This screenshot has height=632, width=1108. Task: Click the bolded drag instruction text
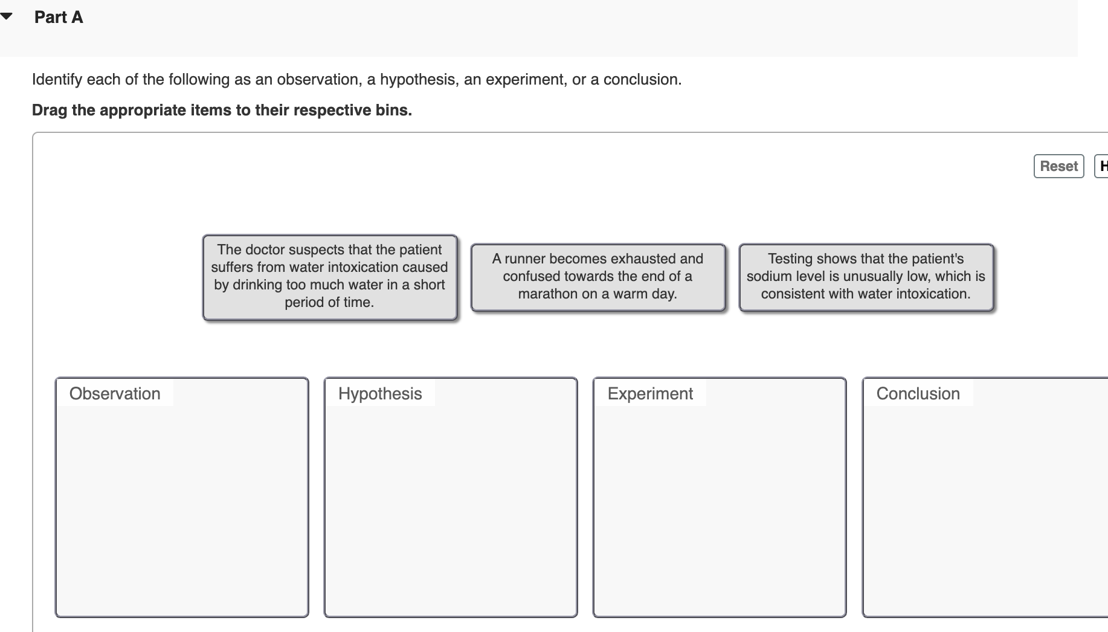pyautogui.click(x=222, y=110)
